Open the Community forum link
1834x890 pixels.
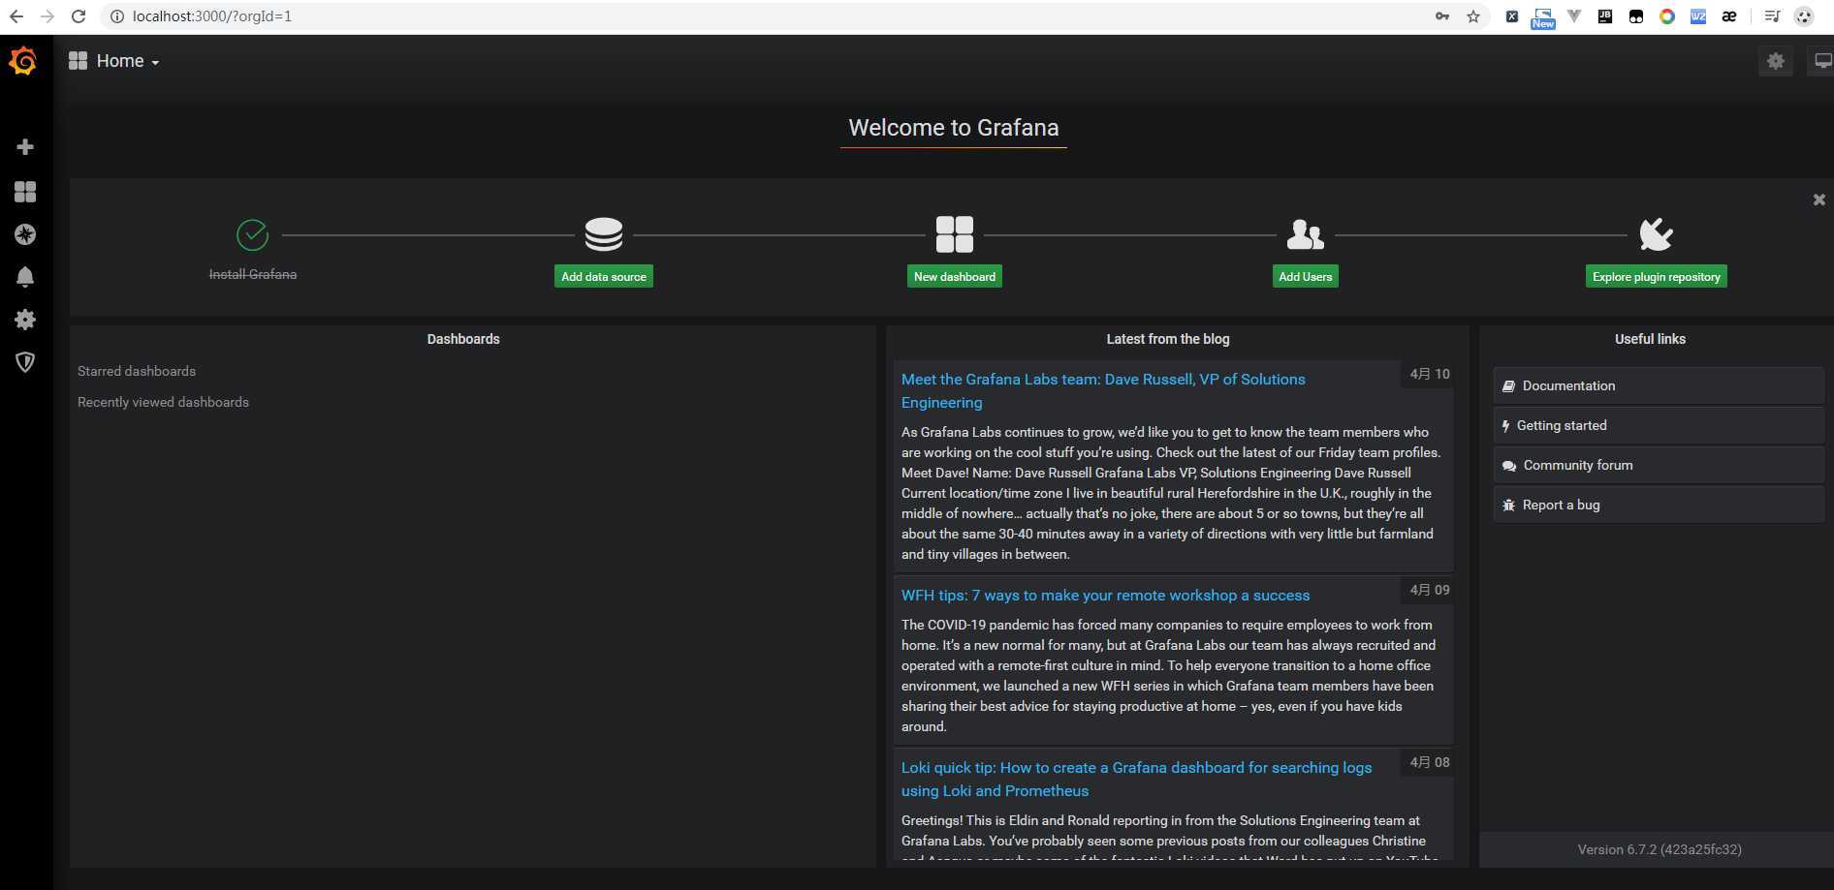(1659, 465)
